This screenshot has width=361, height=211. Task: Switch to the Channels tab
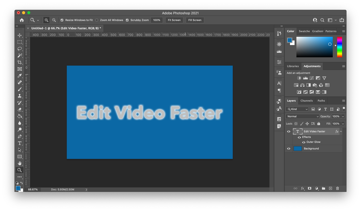pyautogui.click(x=307, y=100)
